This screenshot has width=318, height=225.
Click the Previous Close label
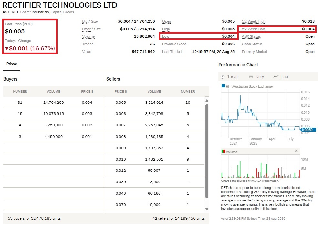(174, 44)
